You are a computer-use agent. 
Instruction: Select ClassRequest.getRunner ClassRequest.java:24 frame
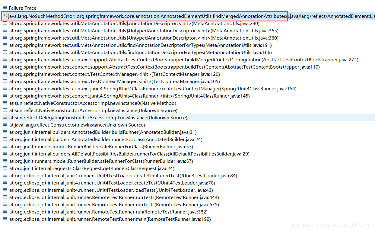click(92, 168)
